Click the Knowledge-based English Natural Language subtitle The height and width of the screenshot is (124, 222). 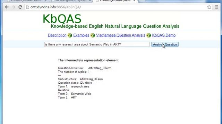[115, 26]
